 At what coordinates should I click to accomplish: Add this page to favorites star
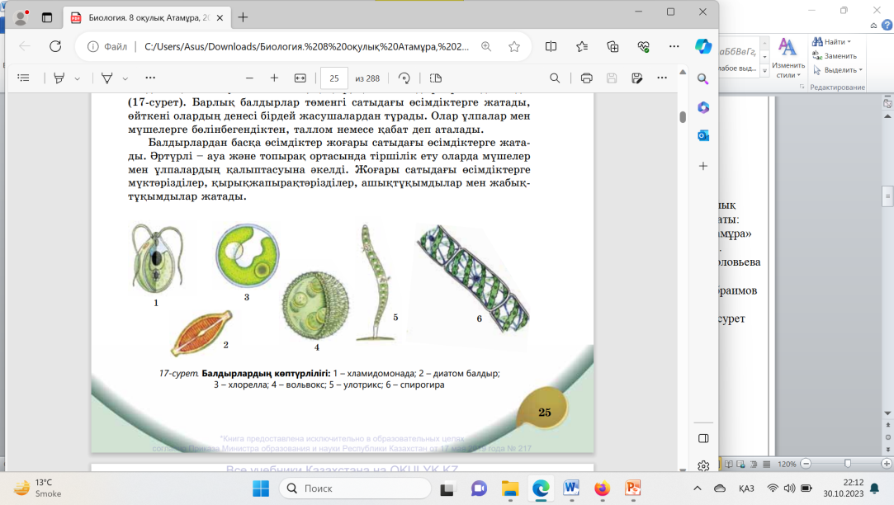point(514,47)
